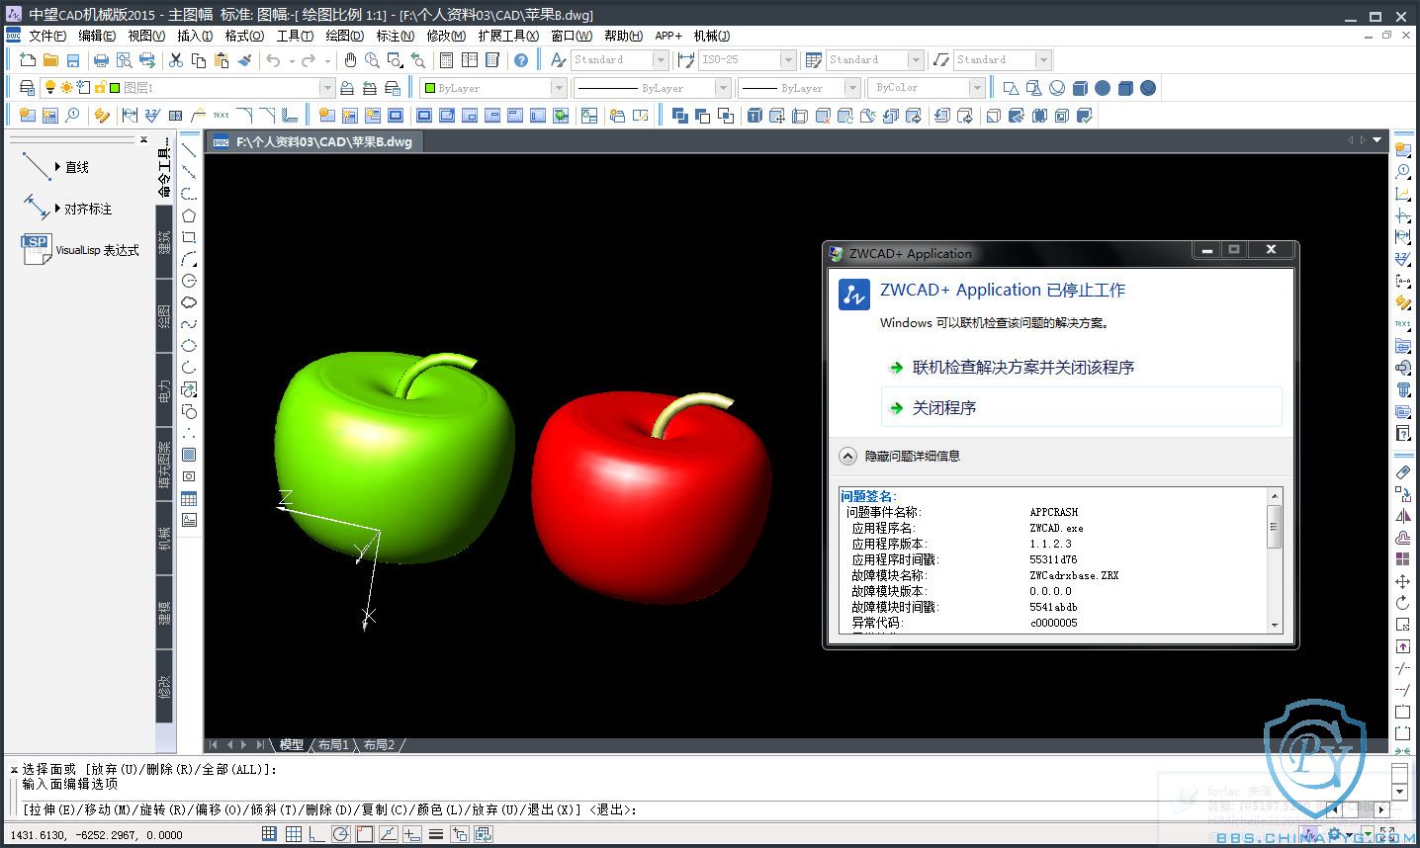Expand the 直线 tool palette arrow

[57, 167]
